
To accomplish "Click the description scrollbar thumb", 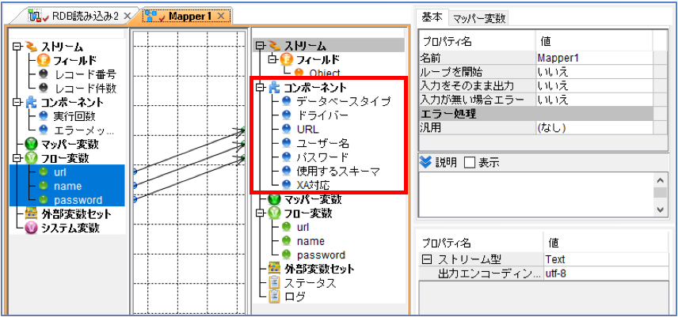I will pos(660,192).
